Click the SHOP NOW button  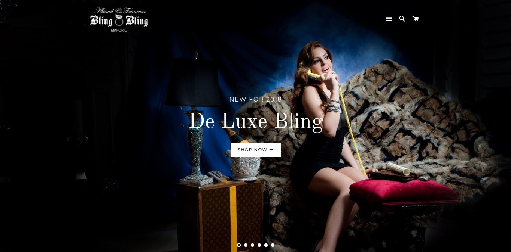pos(256,150)
